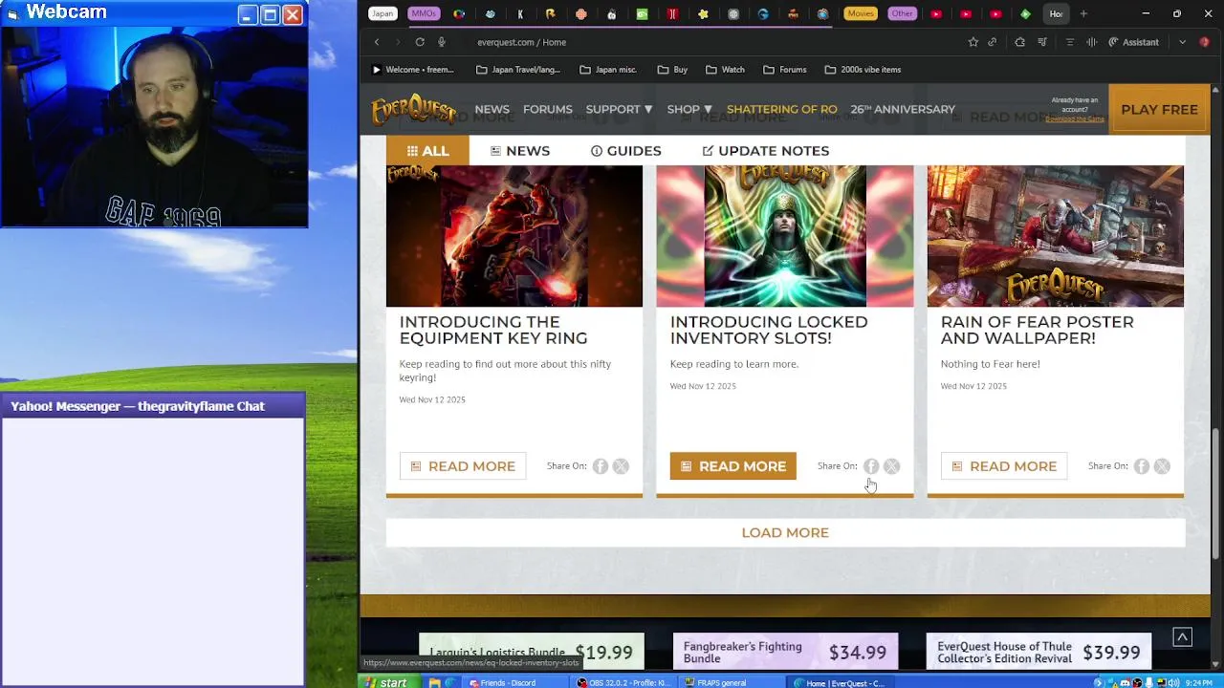Screen dimensions: 1224x688
Task: Open the EverQuest logo home link
Action: (x=413, y=110)
